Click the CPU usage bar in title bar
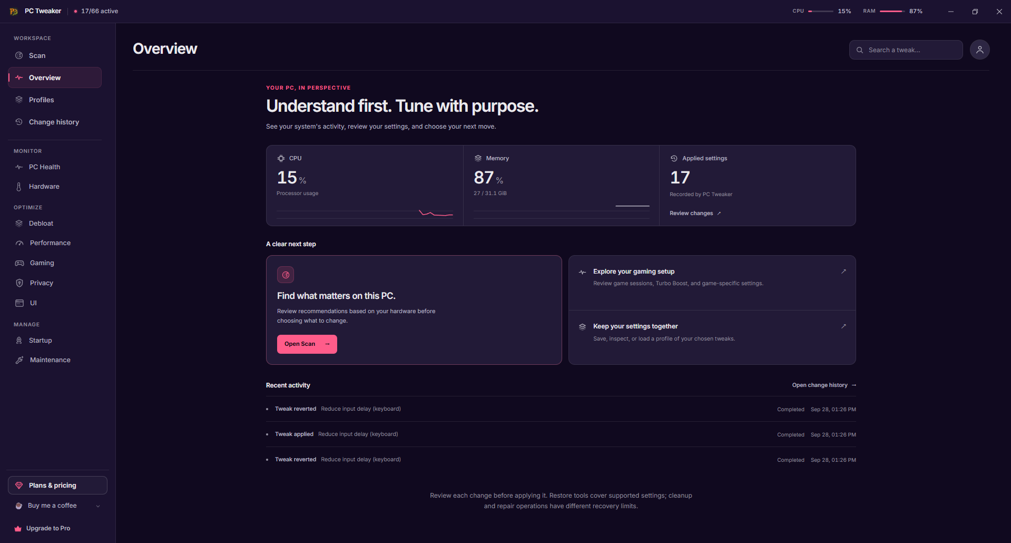1011x543 pixels. tap(821, 11)
